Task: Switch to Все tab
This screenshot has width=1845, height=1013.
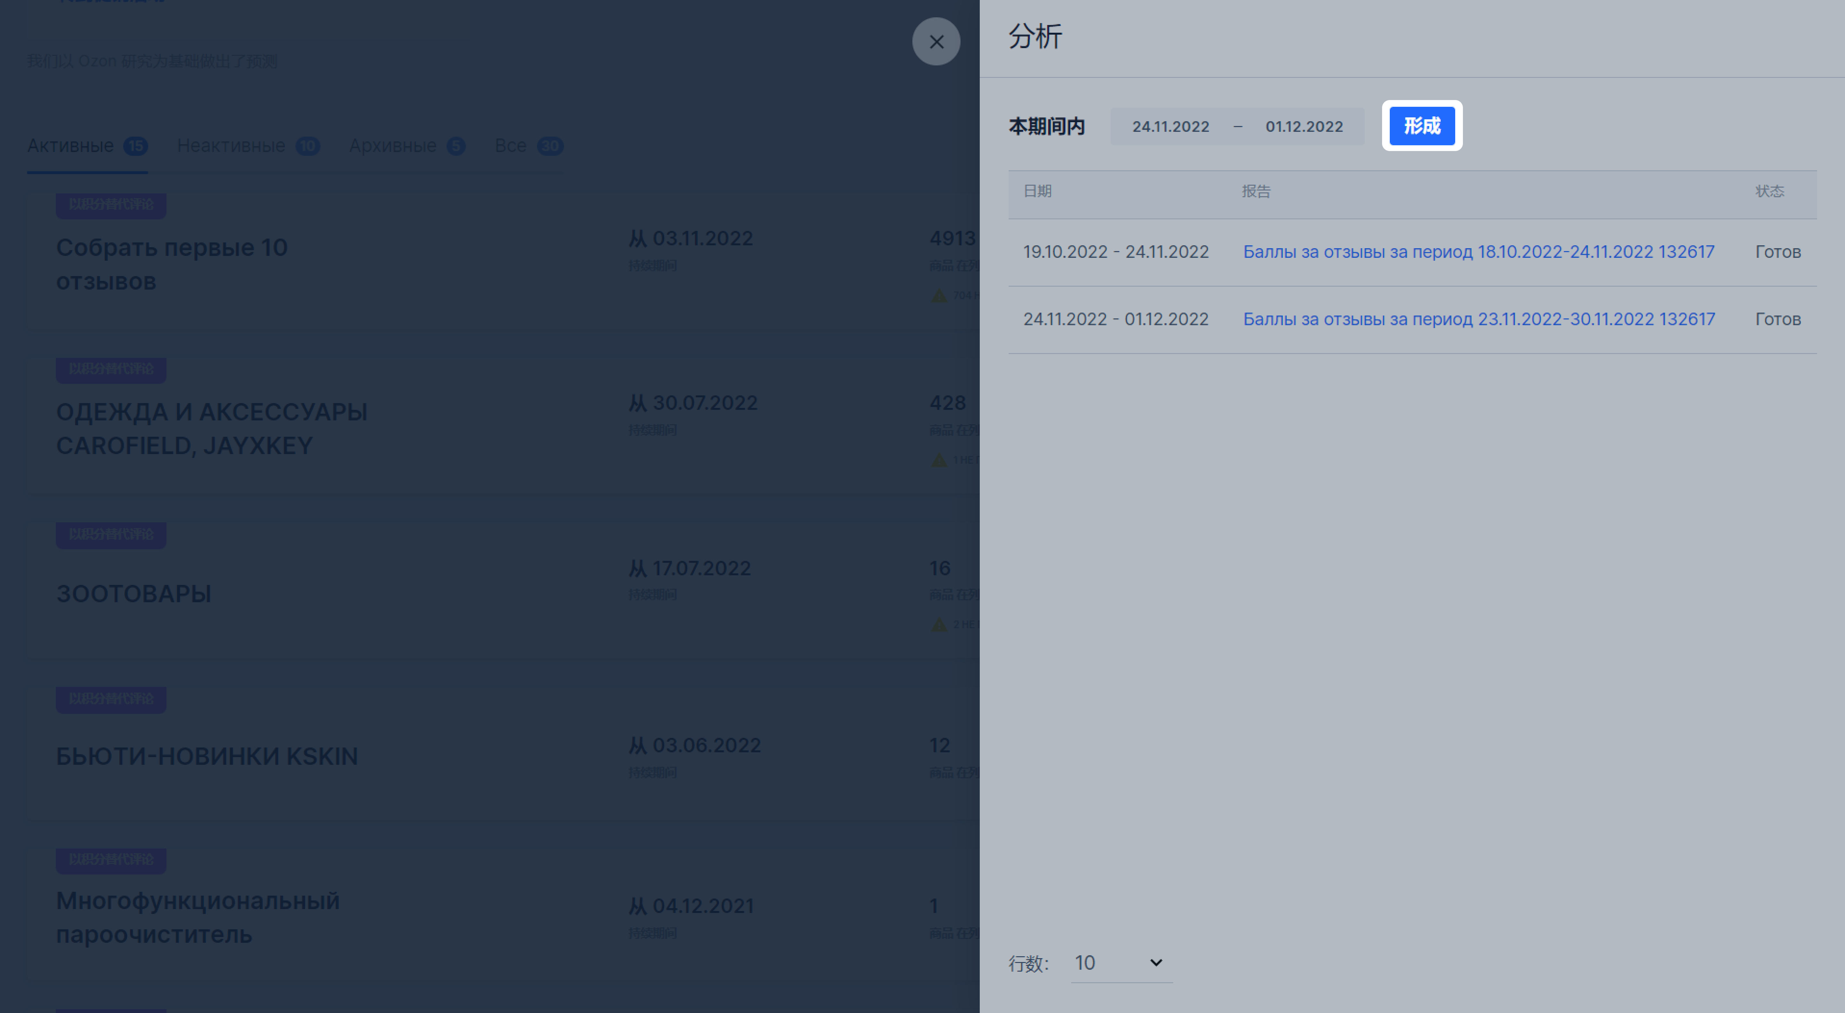Action: 529,146
